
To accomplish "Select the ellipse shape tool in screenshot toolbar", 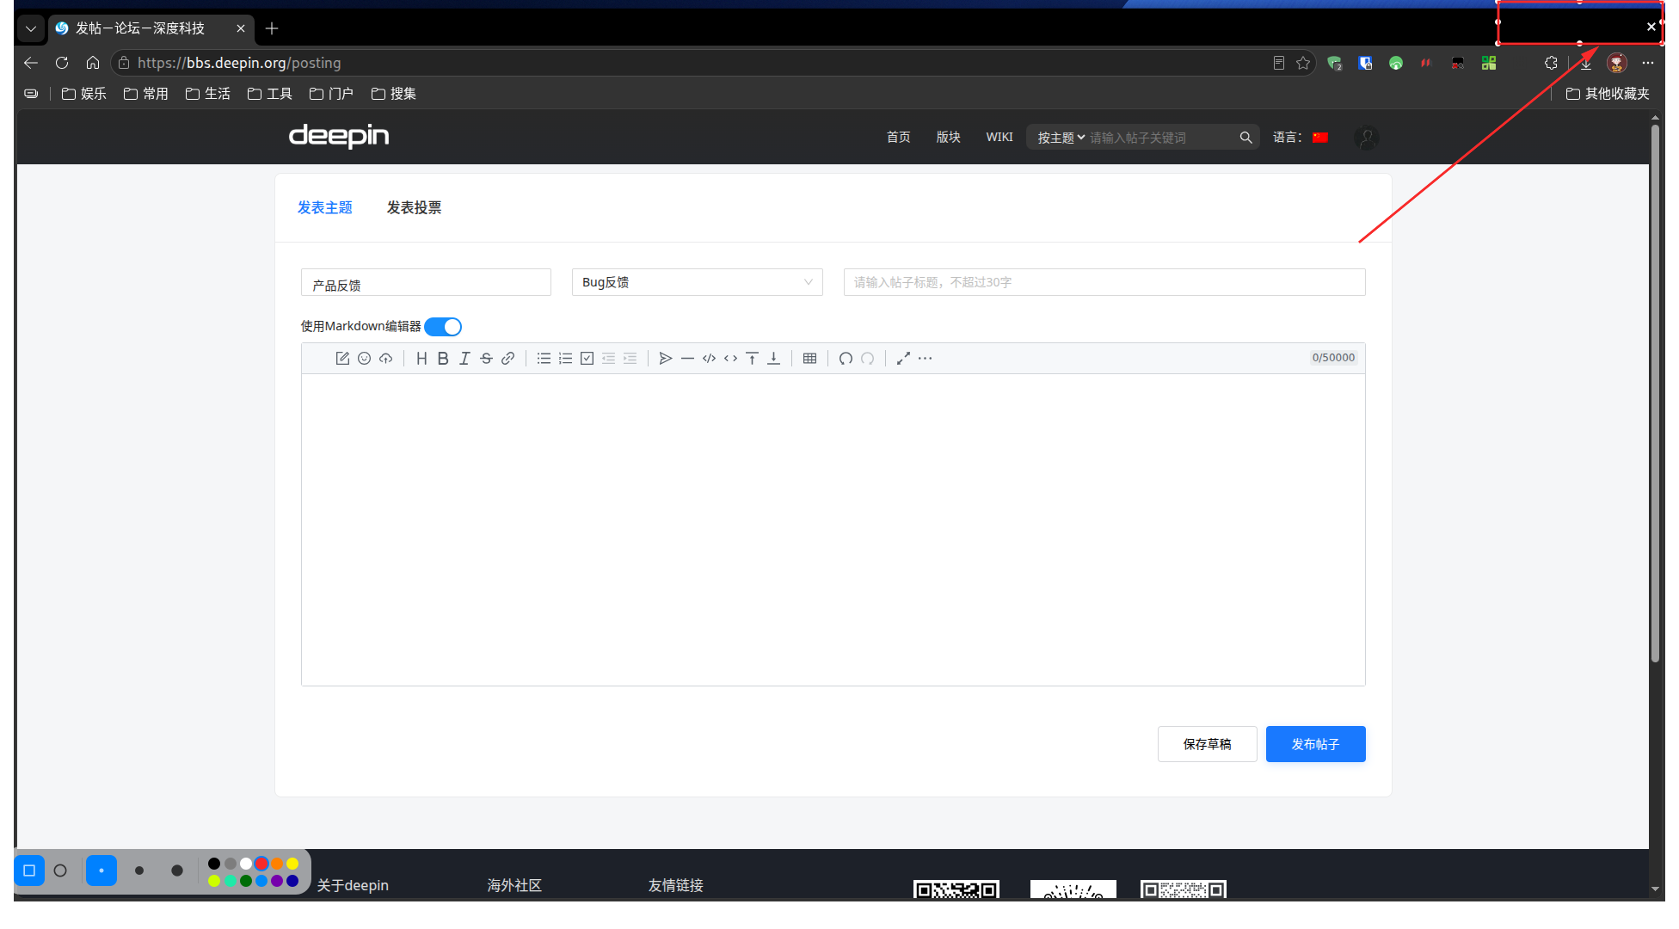I will point(60,871).
